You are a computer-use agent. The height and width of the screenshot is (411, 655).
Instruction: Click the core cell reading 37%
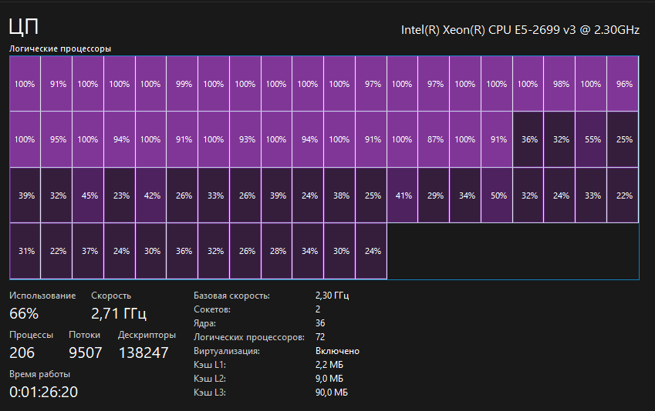(x=88, y=251)
